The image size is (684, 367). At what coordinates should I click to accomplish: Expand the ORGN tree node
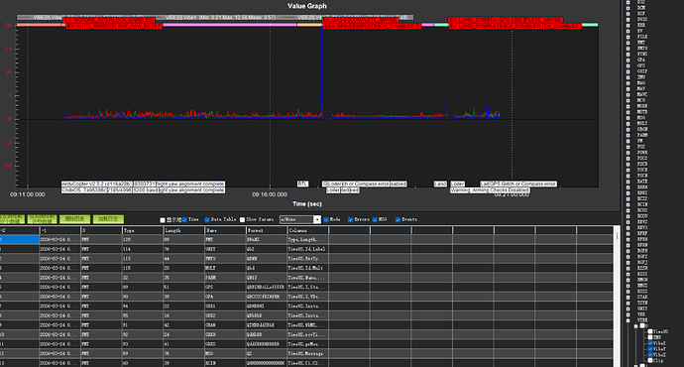(627, 129)
